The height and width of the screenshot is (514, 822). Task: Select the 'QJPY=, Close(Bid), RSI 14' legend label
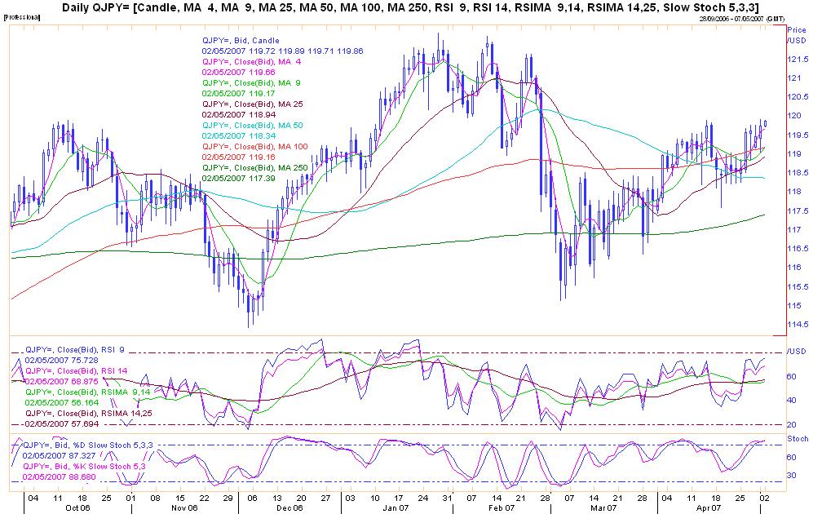pyautogui.click(x=76, y=370)
